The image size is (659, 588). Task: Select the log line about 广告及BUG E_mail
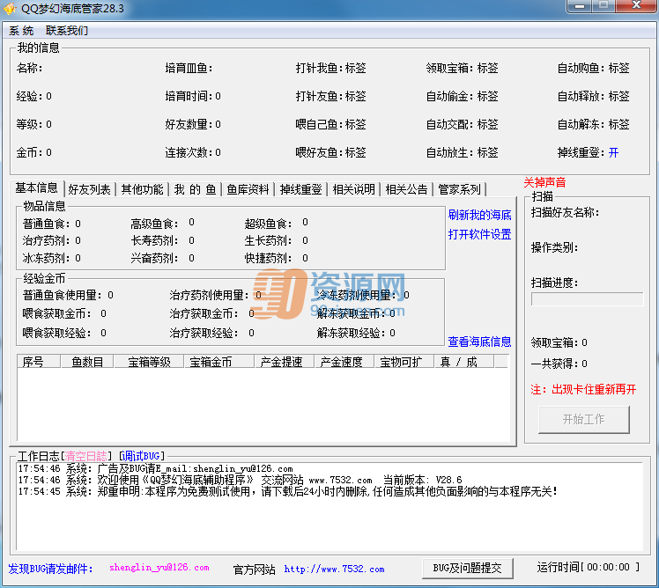point(156,468)
